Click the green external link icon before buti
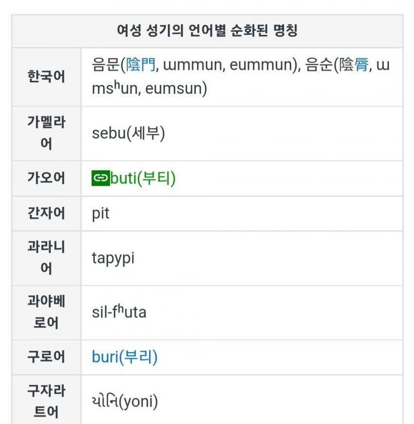This screenshot has height=424, width=414. [x=100, y=178]
